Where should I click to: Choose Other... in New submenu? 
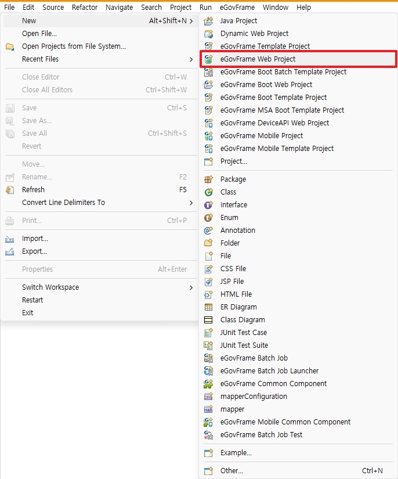(298, 471)
